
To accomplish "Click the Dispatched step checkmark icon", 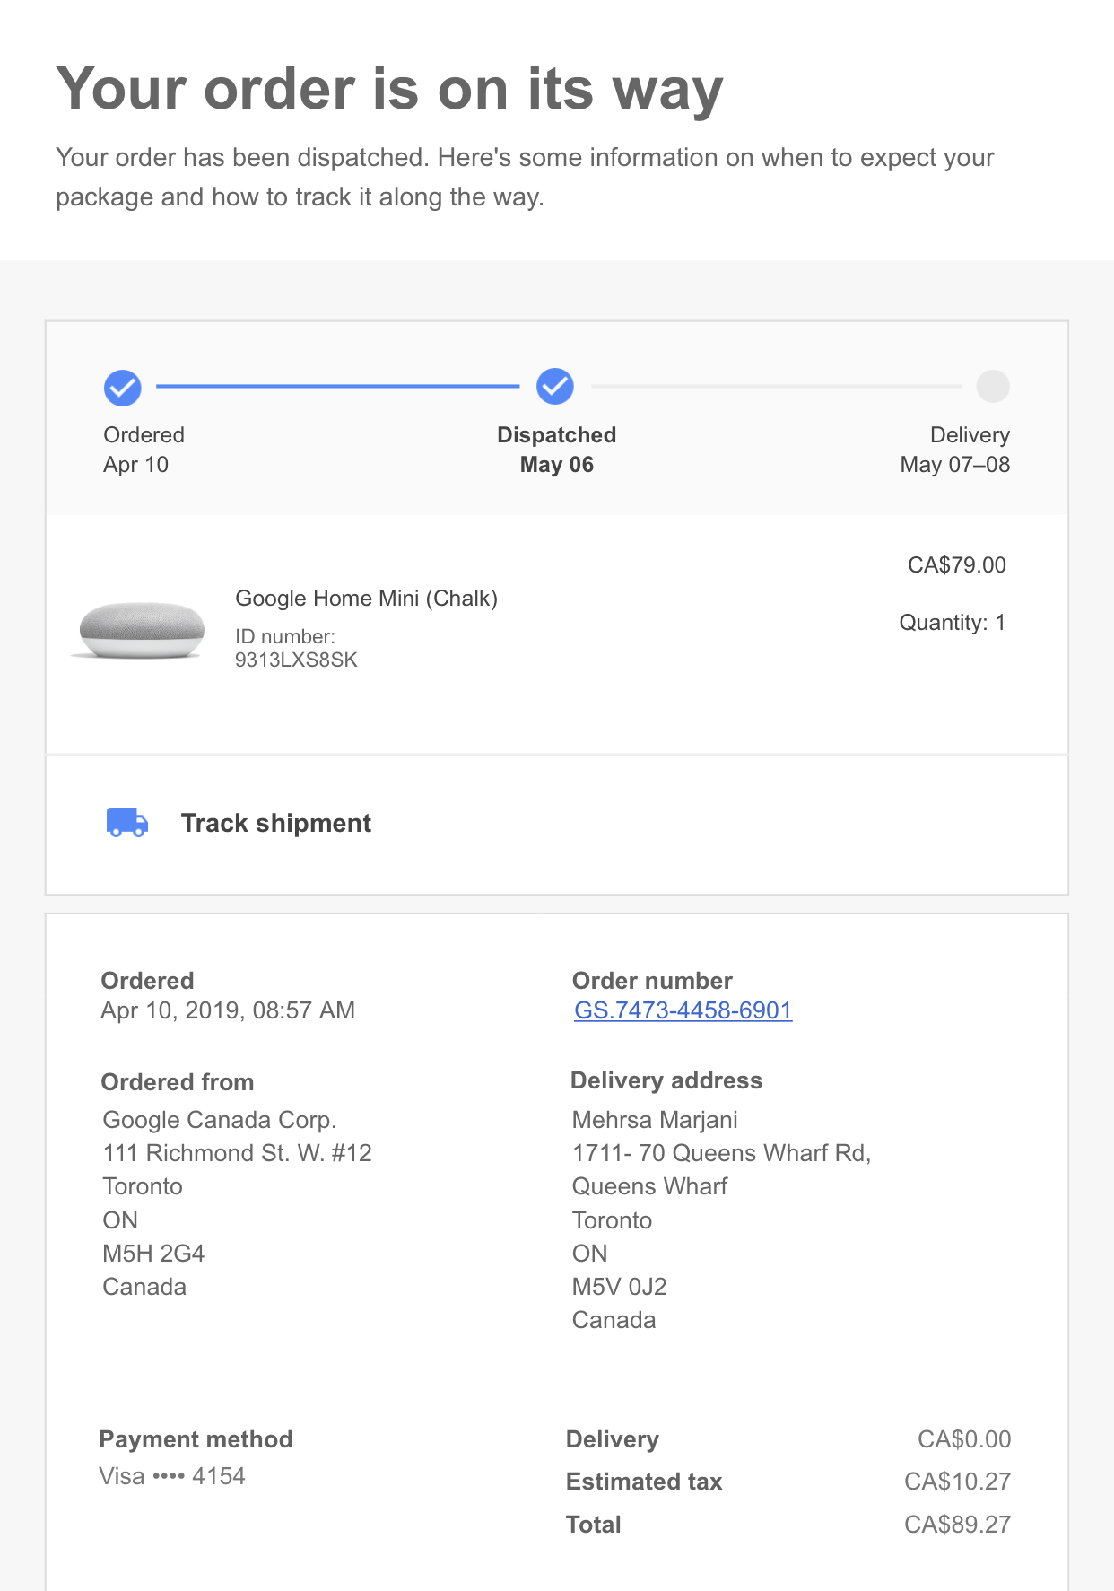I will [x=555, y=387].
